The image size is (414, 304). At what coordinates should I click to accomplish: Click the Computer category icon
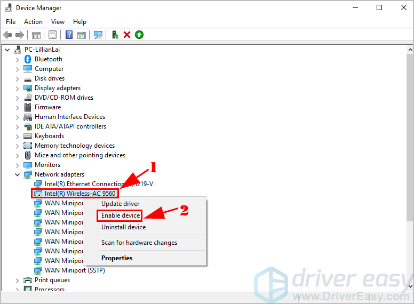27,69
